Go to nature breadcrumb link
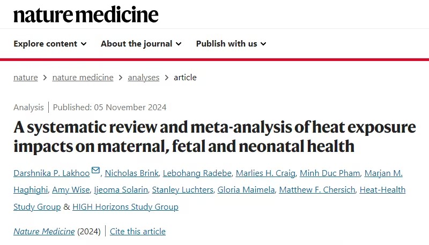 click(x=25, y=78)
